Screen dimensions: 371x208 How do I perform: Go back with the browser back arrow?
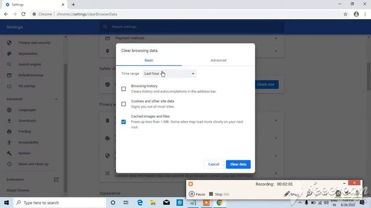point(6,14)
